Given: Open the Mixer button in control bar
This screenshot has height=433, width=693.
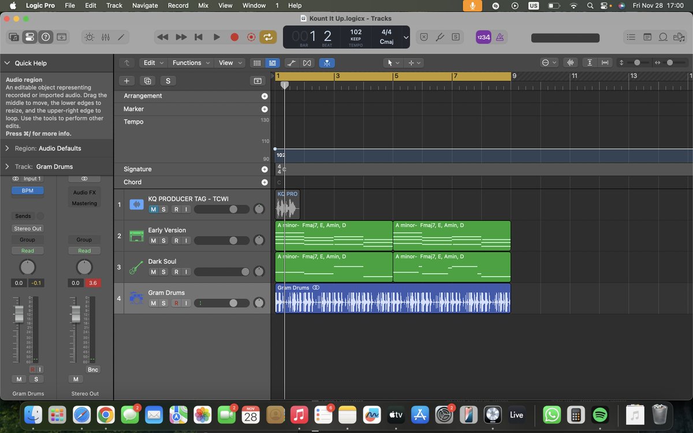Looking at the screenshot, I should [105, 37].
